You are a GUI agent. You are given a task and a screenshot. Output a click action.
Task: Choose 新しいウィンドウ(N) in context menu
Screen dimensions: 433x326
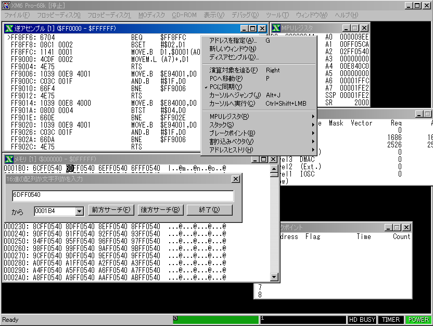click(x=259, y=49)
